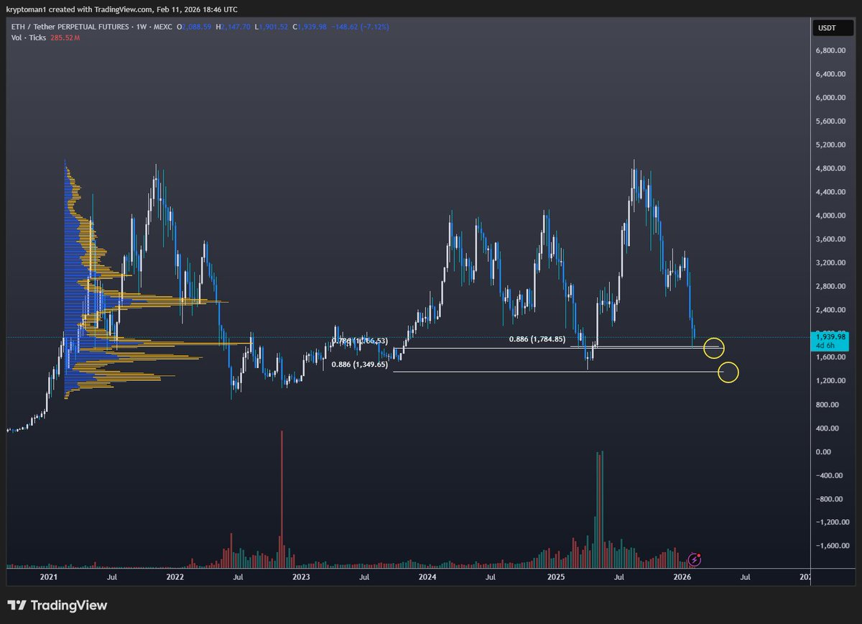Click the Jul label between 2021 and 2022
Image resolution: width=862 pixels, height=624 pixels.
[x=113, y=577]
